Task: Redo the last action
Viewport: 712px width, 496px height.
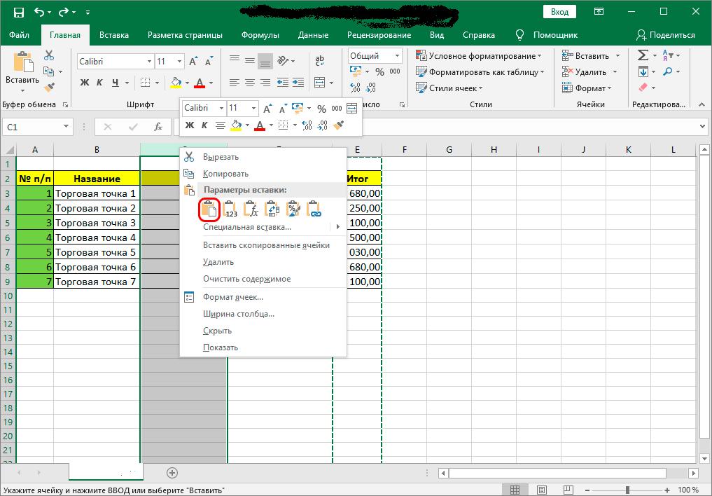Action: (64, 13)
